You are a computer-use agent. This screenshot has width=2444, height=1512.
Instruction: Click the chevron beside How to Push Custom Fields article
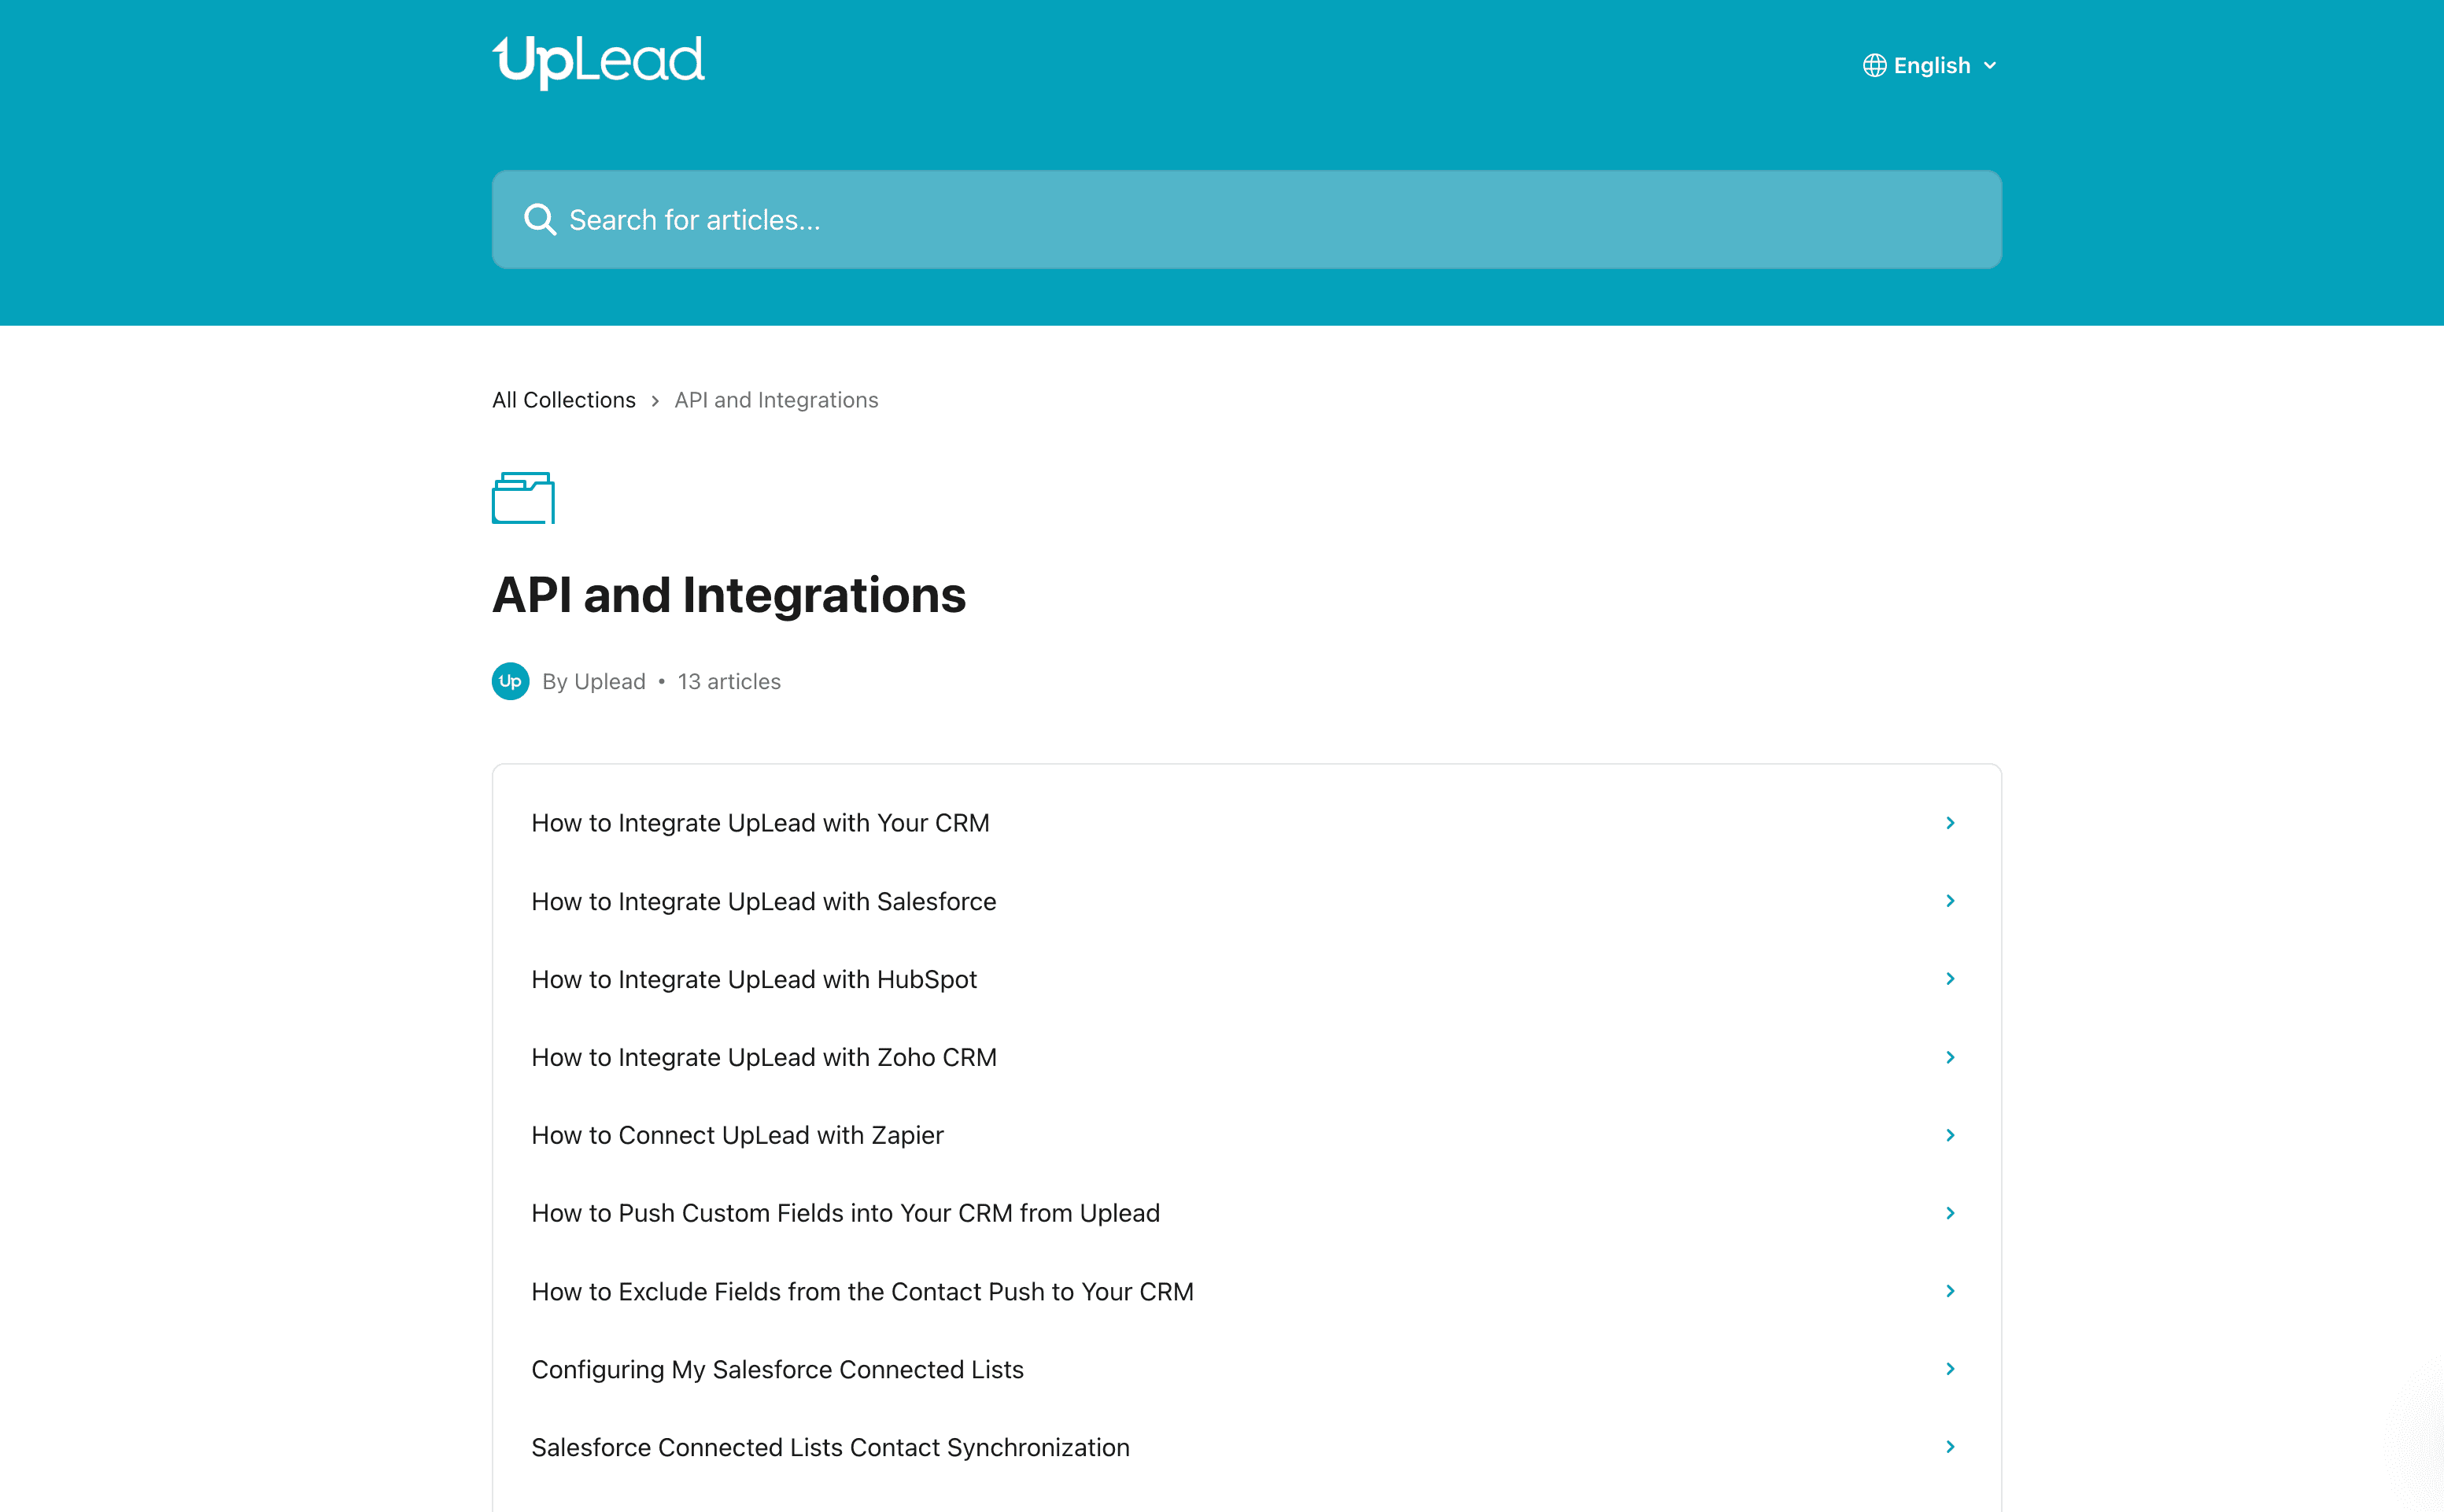1951,1212
